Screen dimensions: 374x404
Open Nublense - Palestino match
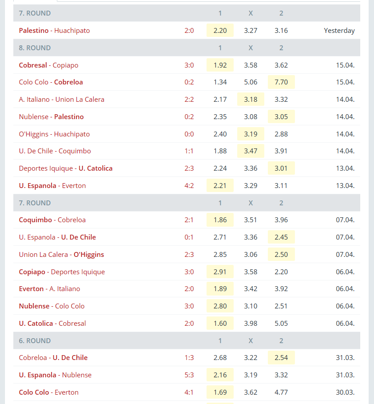(x=51, y=117)
